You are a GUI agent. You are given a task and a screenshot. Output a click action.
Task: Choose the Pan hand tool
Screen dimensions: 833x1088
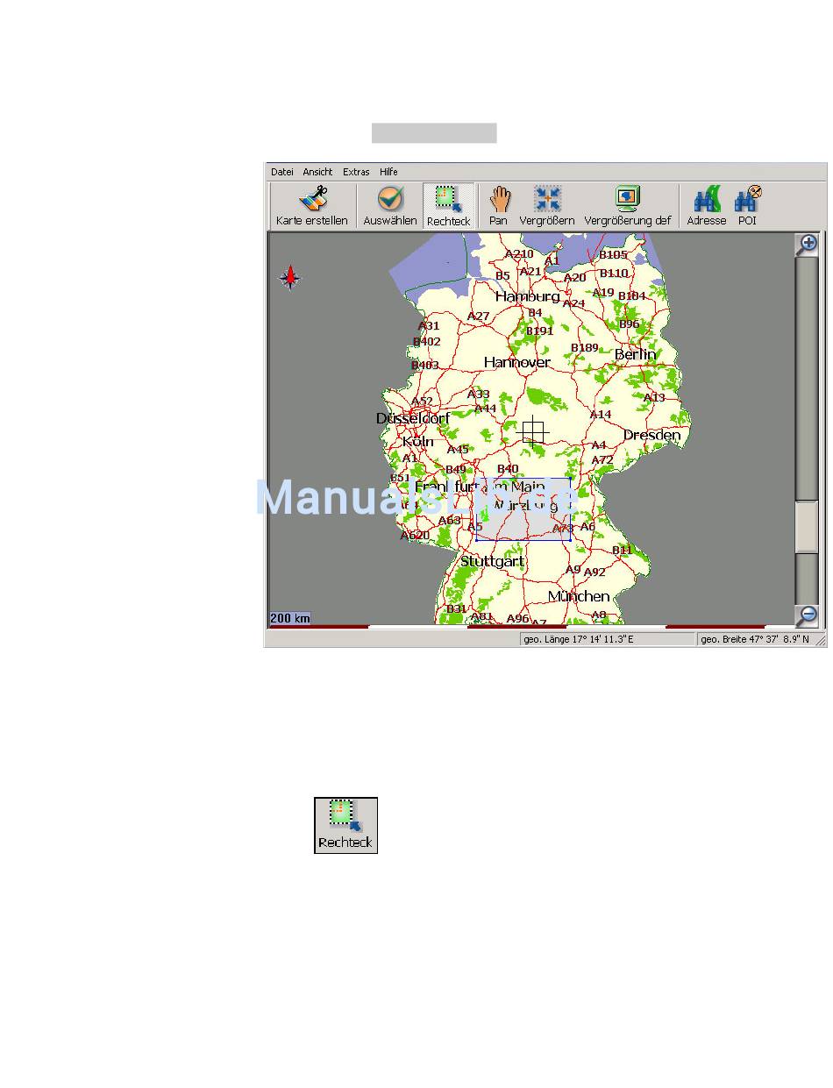(499, 206)
